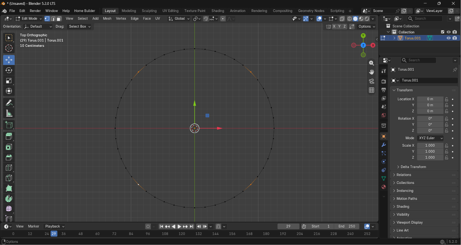Viewport: 461px width, 245px height.
Task: Activate the Spin tool
Action: 9,198
